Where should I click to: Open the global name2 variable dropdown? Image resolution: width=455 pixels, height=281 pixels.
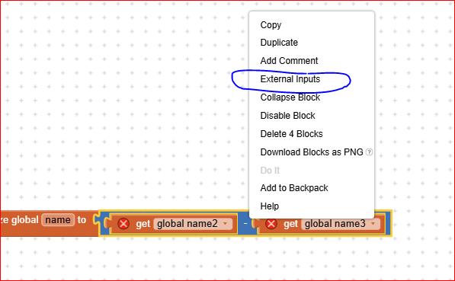[x=193, y=224]
